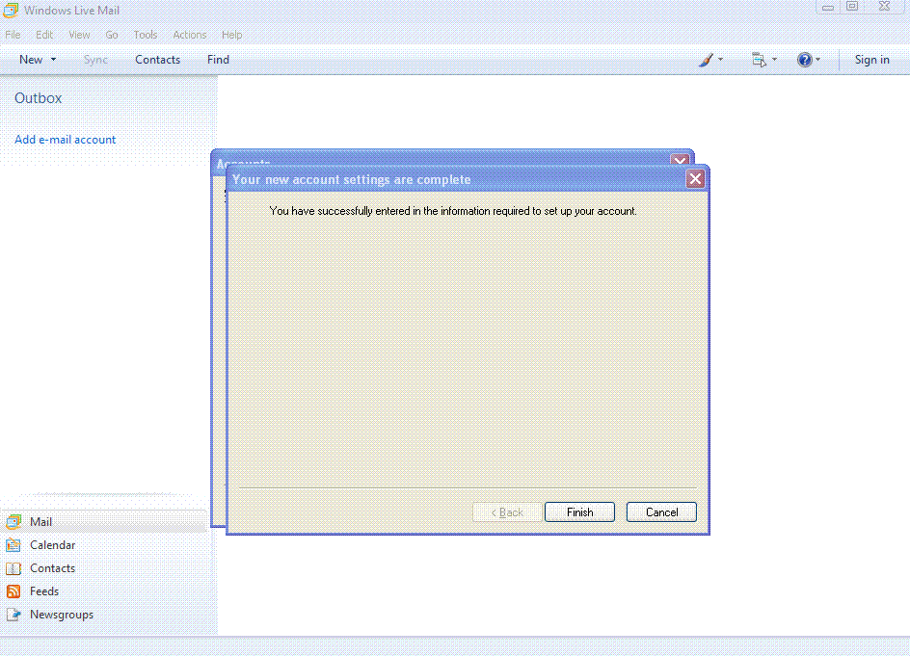The width and height of the screenshot is (910, 656).
Task: Open the Tools menu
Action: coord(146,35)
